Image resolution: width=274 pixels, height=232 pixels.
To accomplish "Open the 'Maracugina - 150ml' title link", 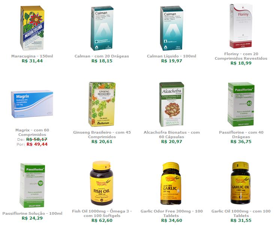I will (x=32, y=56).
